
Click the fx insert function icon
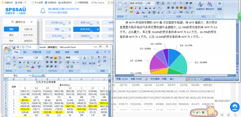click(x=43, y=76)
